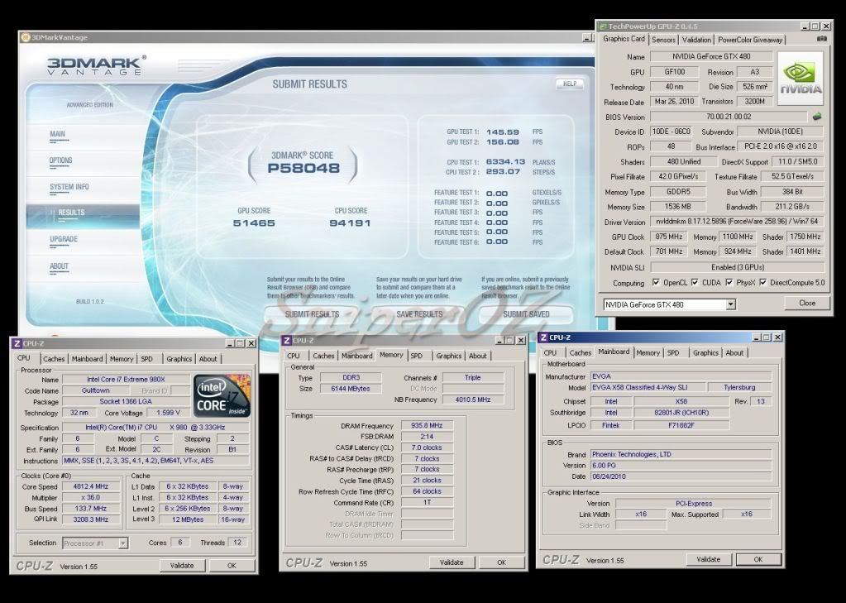
Task: Expand the Processor #1 selection dropdown
Action: (x=122, y=543)
